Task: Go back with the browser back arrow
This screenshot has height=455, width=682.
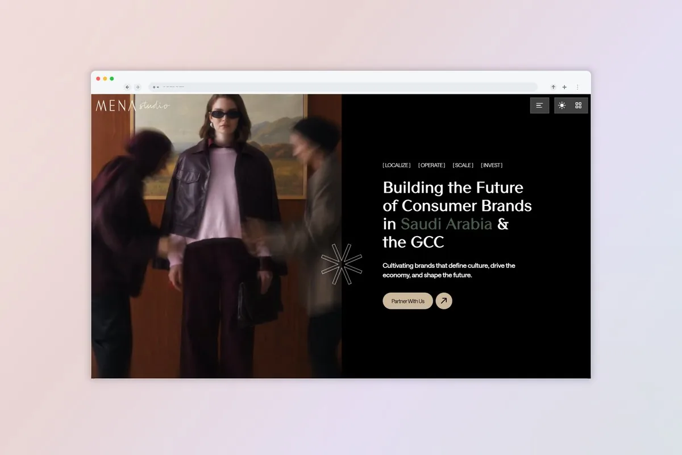Action: click(x=127, y=87)
